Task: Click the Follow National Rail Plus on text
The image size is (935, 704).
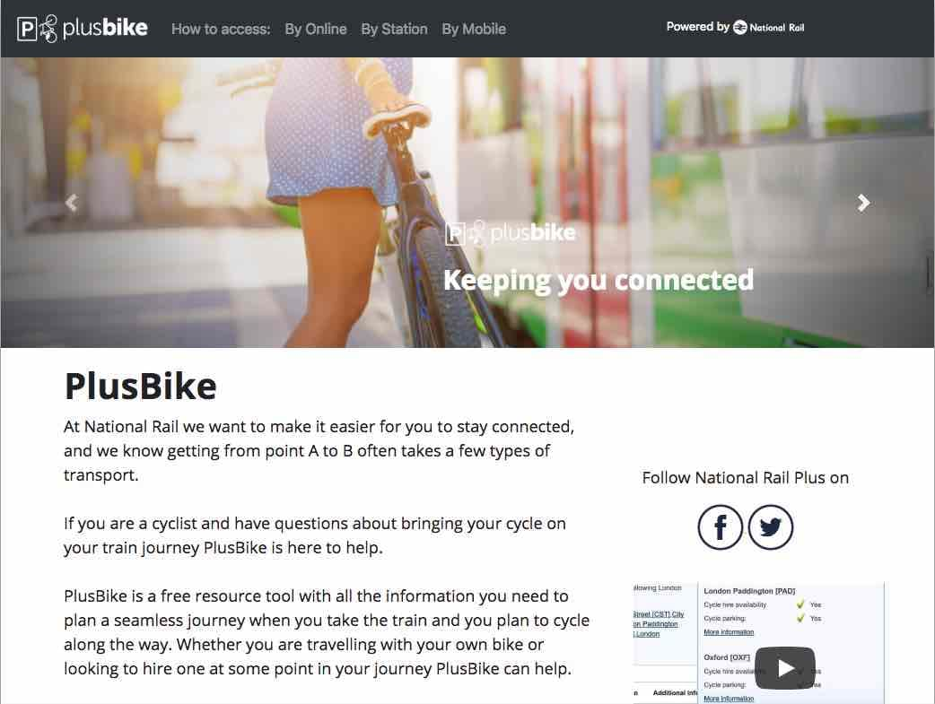Action: [x=746, y=477]
